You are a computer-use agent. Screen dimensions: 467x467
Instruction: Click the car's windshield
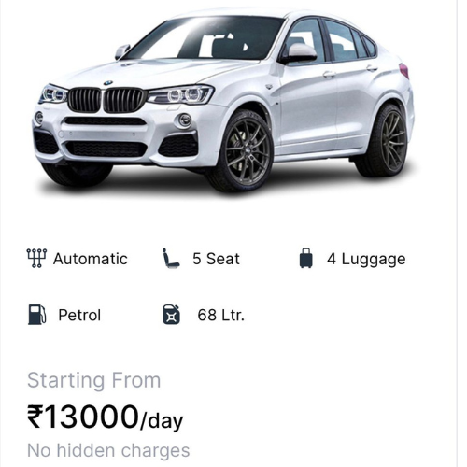[204, 39]
